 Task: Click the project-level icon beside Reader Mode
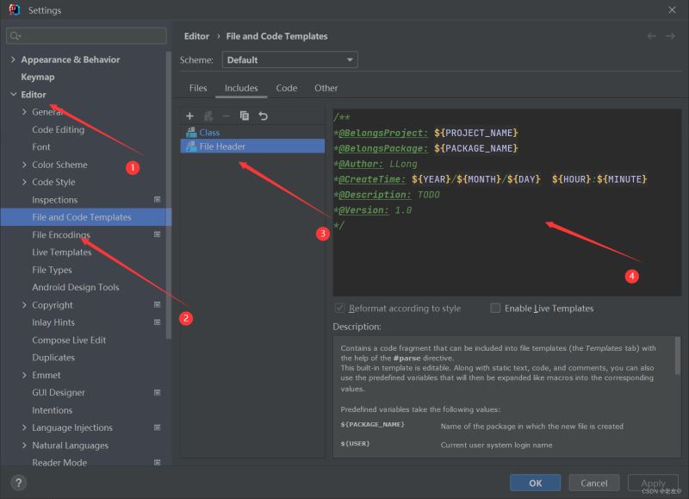point(157,463)
